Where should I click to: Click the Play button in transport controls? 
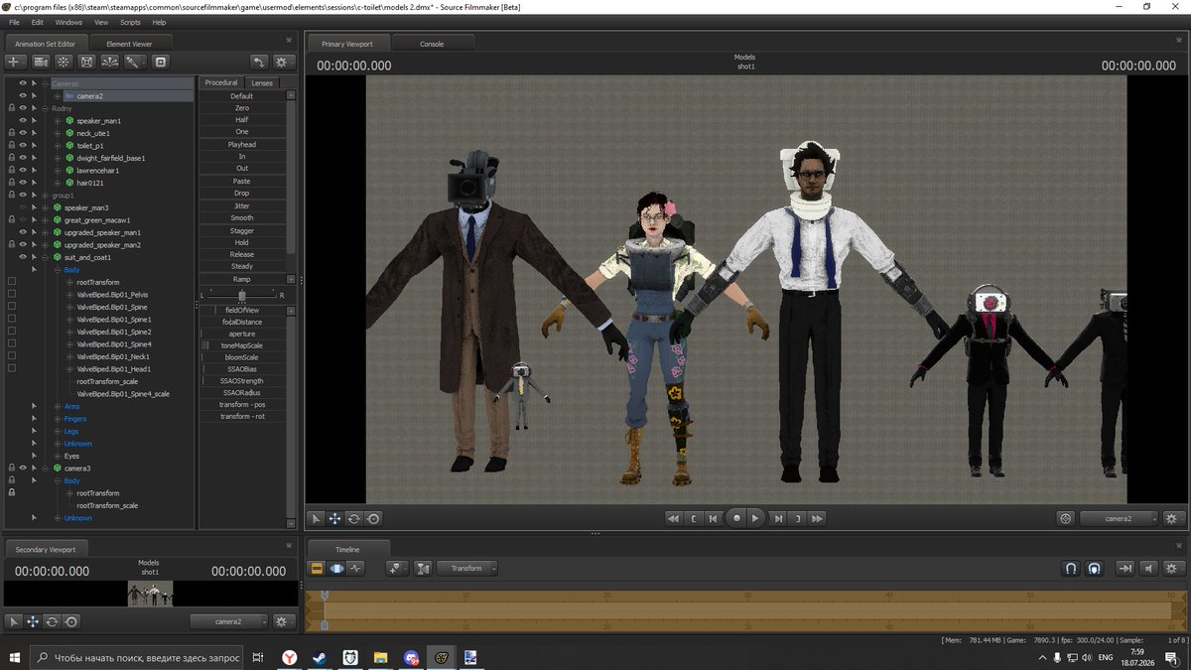tap(755, 518)
